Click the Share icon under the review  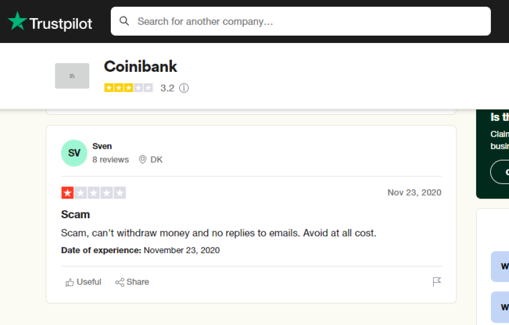(120, 282)
